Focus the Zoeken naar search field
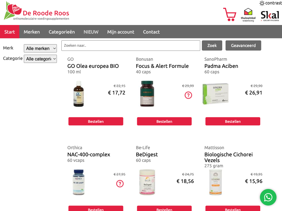The height and width of the screenshot is (211, 282). coord(131,46)
